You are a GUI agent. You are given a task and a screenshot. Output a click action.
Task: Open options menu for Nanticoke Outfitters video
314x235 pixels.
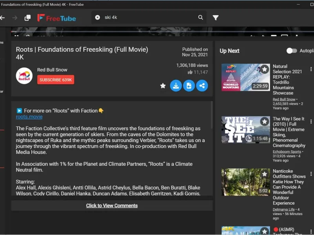pyautogui.click(x=311, y=174)
